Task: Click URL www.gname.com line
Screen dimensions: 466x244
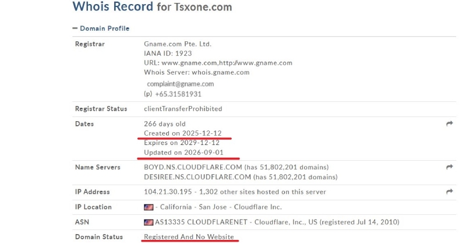Action: (x=218, y=63)
